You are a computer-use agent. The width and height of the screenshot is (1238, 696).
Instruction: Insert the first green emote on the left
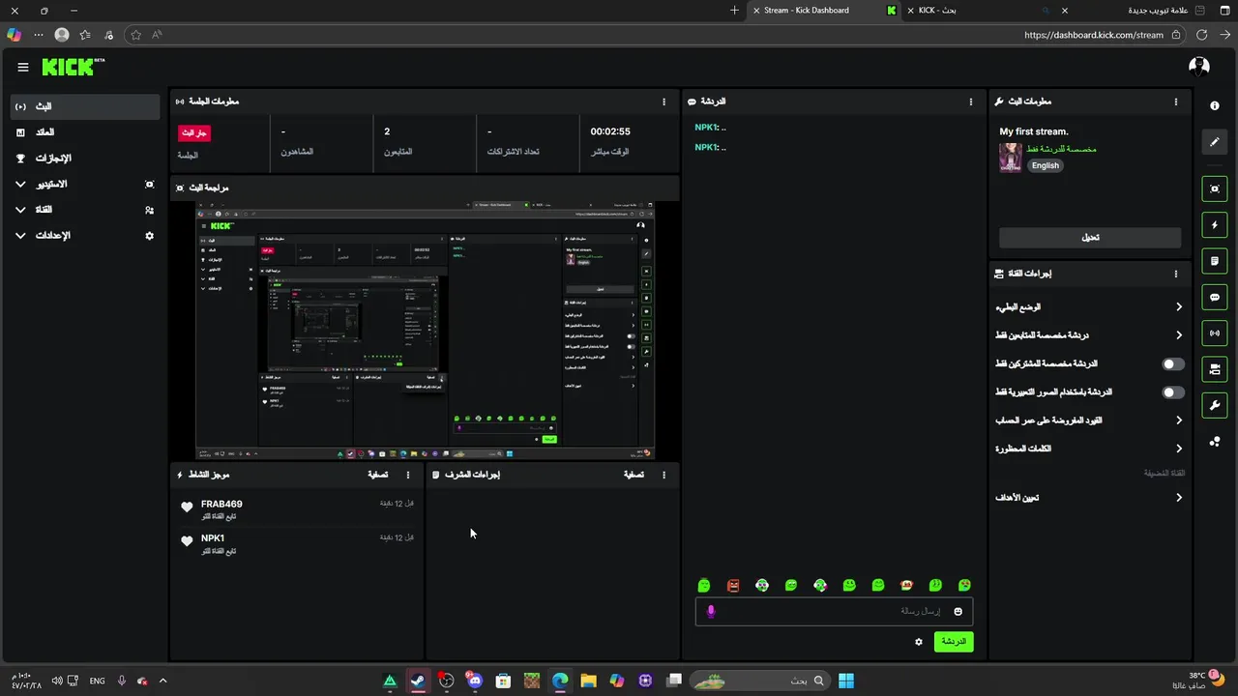point(704,585)
